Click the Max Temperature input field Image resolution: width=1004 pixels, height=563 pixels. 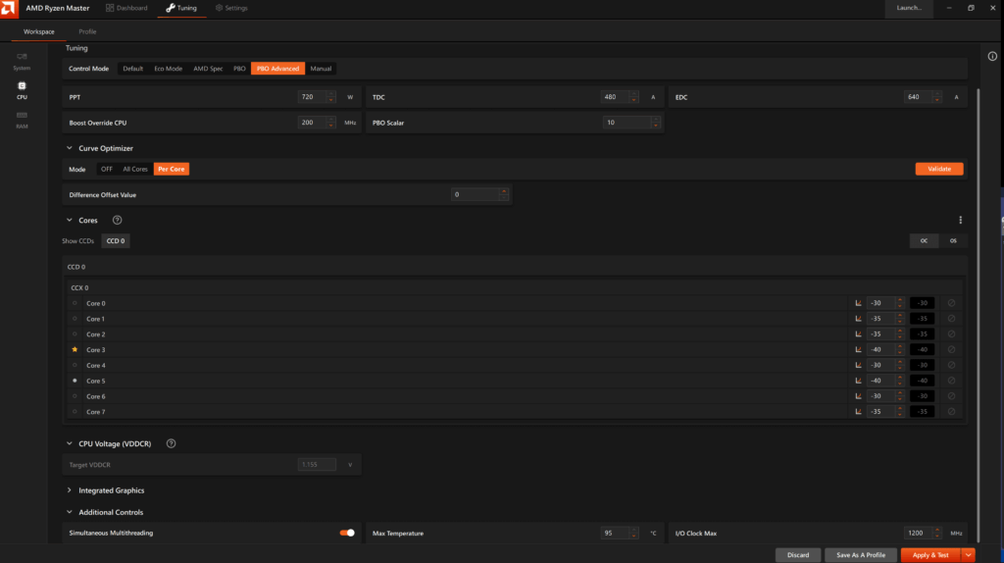pos(620,533)
